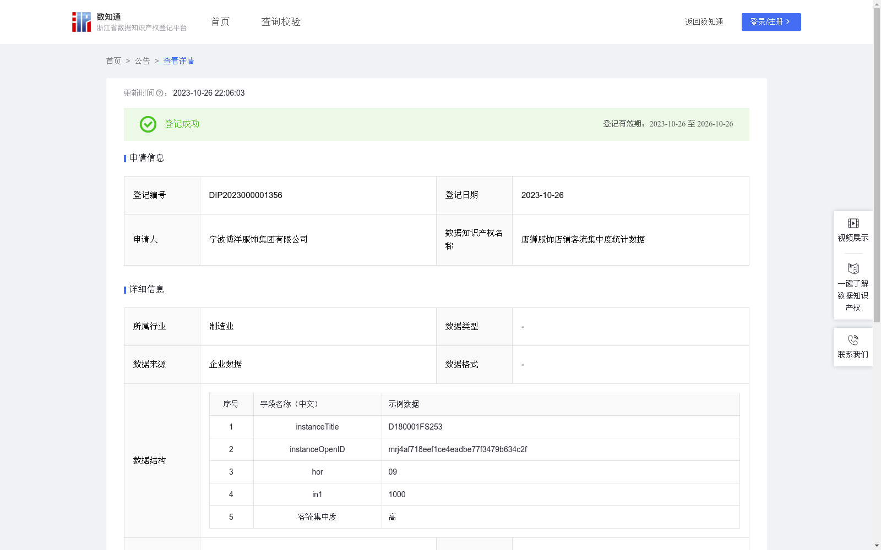Select sample value D180001FS253

tap(415, 427)
